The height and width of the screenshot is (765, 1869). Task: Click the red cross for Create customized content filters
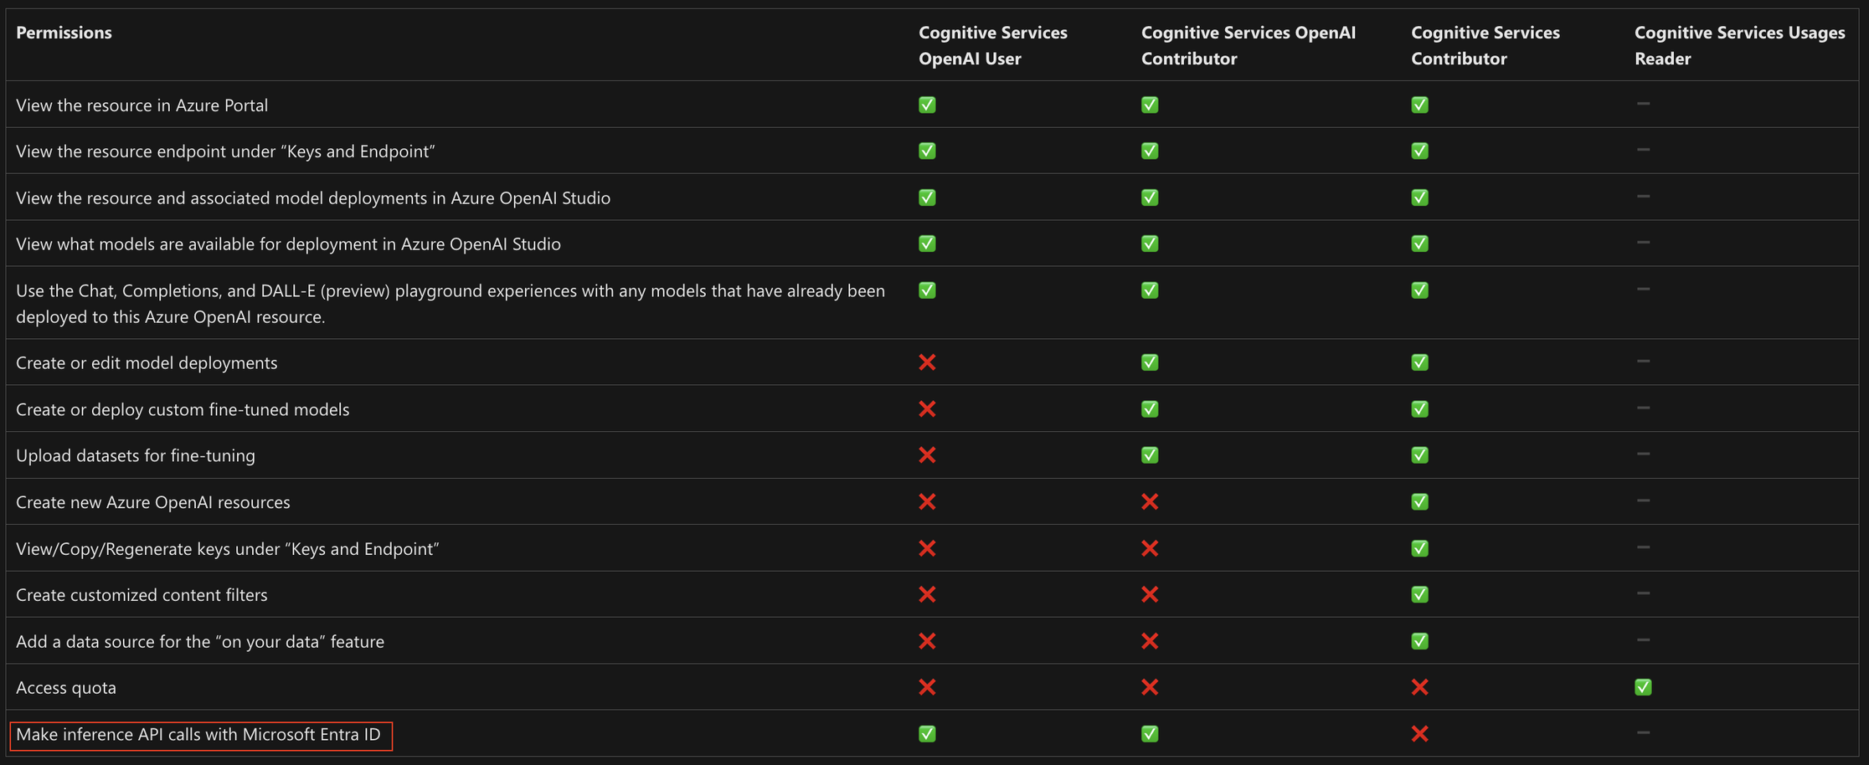pos(927,595)
